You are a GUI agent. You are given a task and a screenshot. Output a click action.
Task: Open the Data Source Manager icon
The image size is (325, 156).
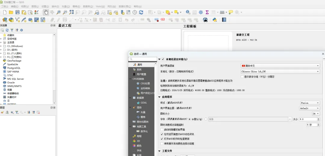(x=5, y=20)
